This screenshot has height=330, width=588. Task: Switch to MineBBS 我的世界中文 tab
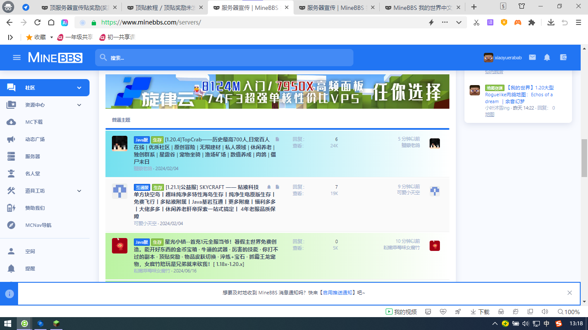pyautogui.click(x=422, y=7)
